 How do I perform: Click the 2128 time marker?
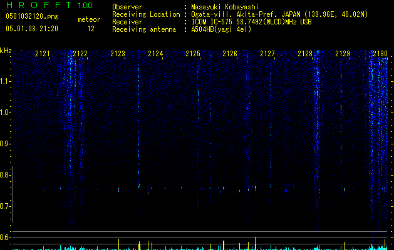tap(305, 54)
